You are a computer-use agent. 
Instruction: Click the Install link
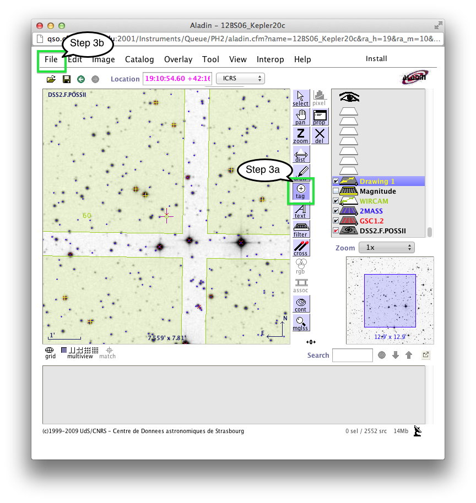click(x=376, y=59)
